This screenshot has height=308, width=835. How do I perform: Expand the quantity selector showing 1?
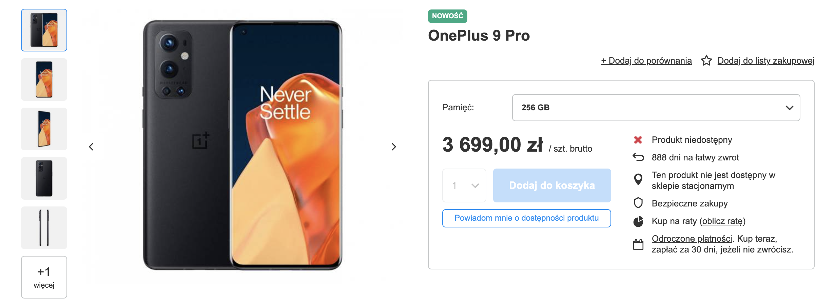click(464, 185)
